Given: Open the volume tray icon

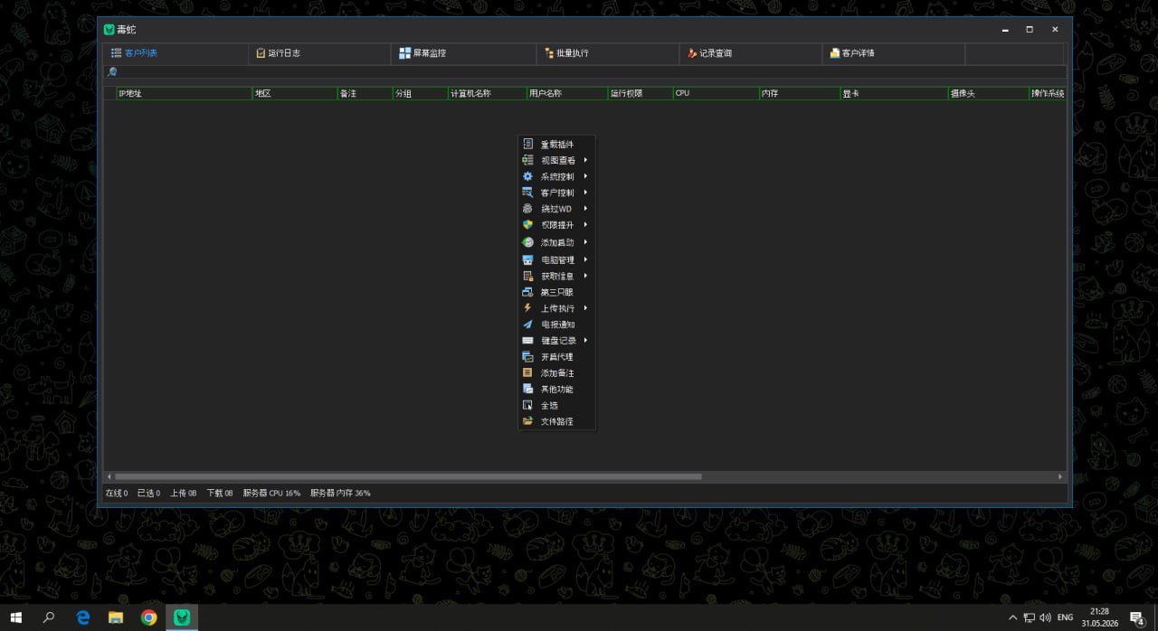Looking at the screenshot, I should click(1046, 617).
